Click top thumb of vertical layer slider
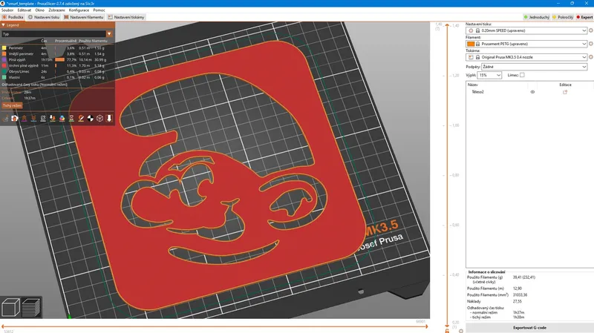Screen dimensions: 594x333 click(447, 25)
